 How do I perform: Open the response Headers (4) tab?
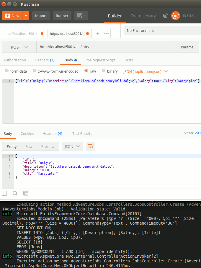[x=52, y=134]
